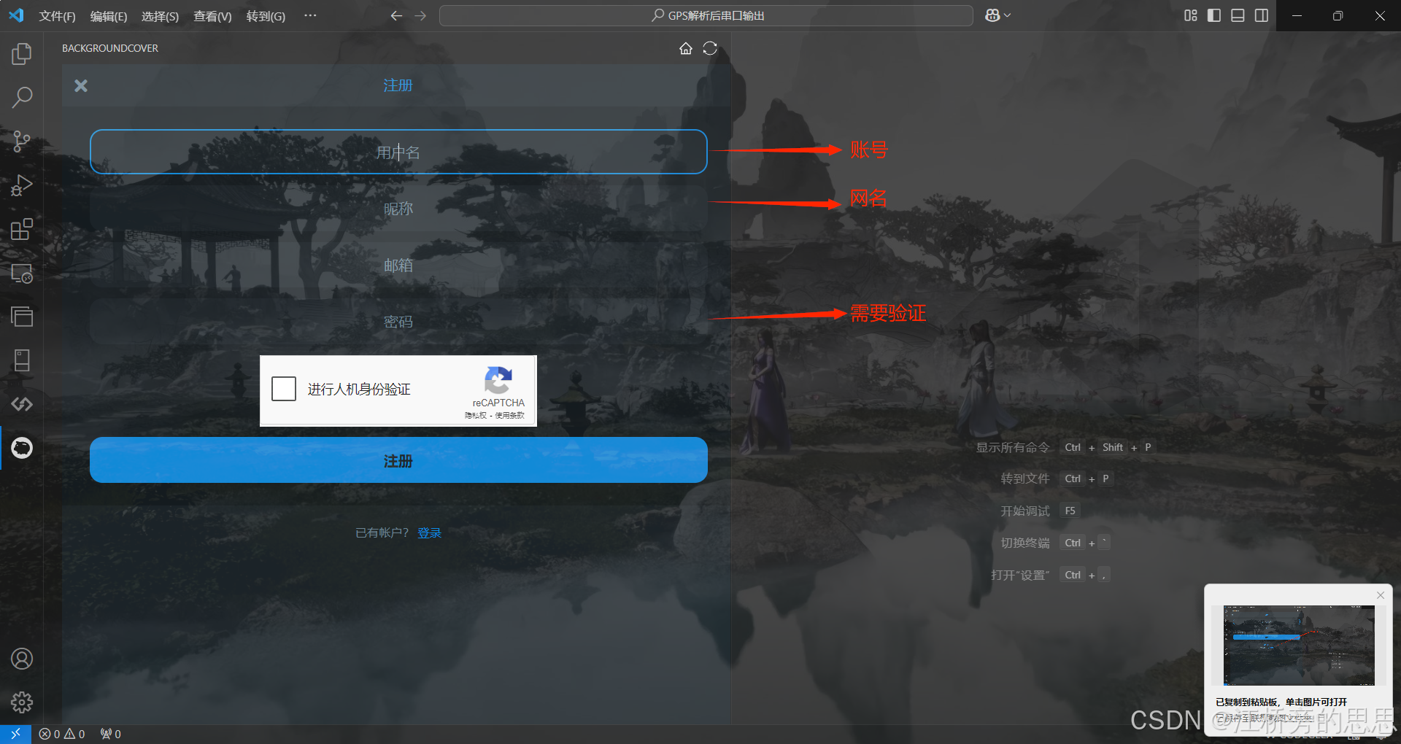
Task: Open the code brackets extension icon
Action: point(22,404)
